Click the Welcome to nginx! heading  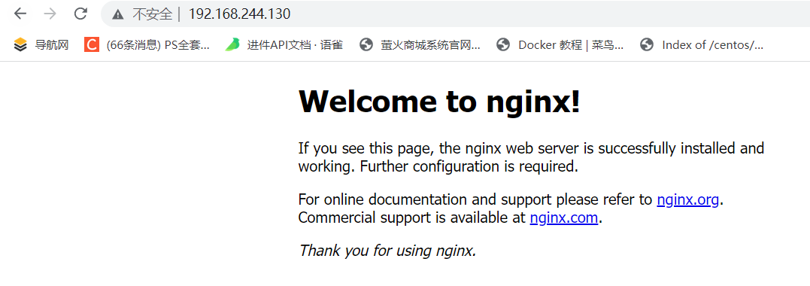click(440, 101)
